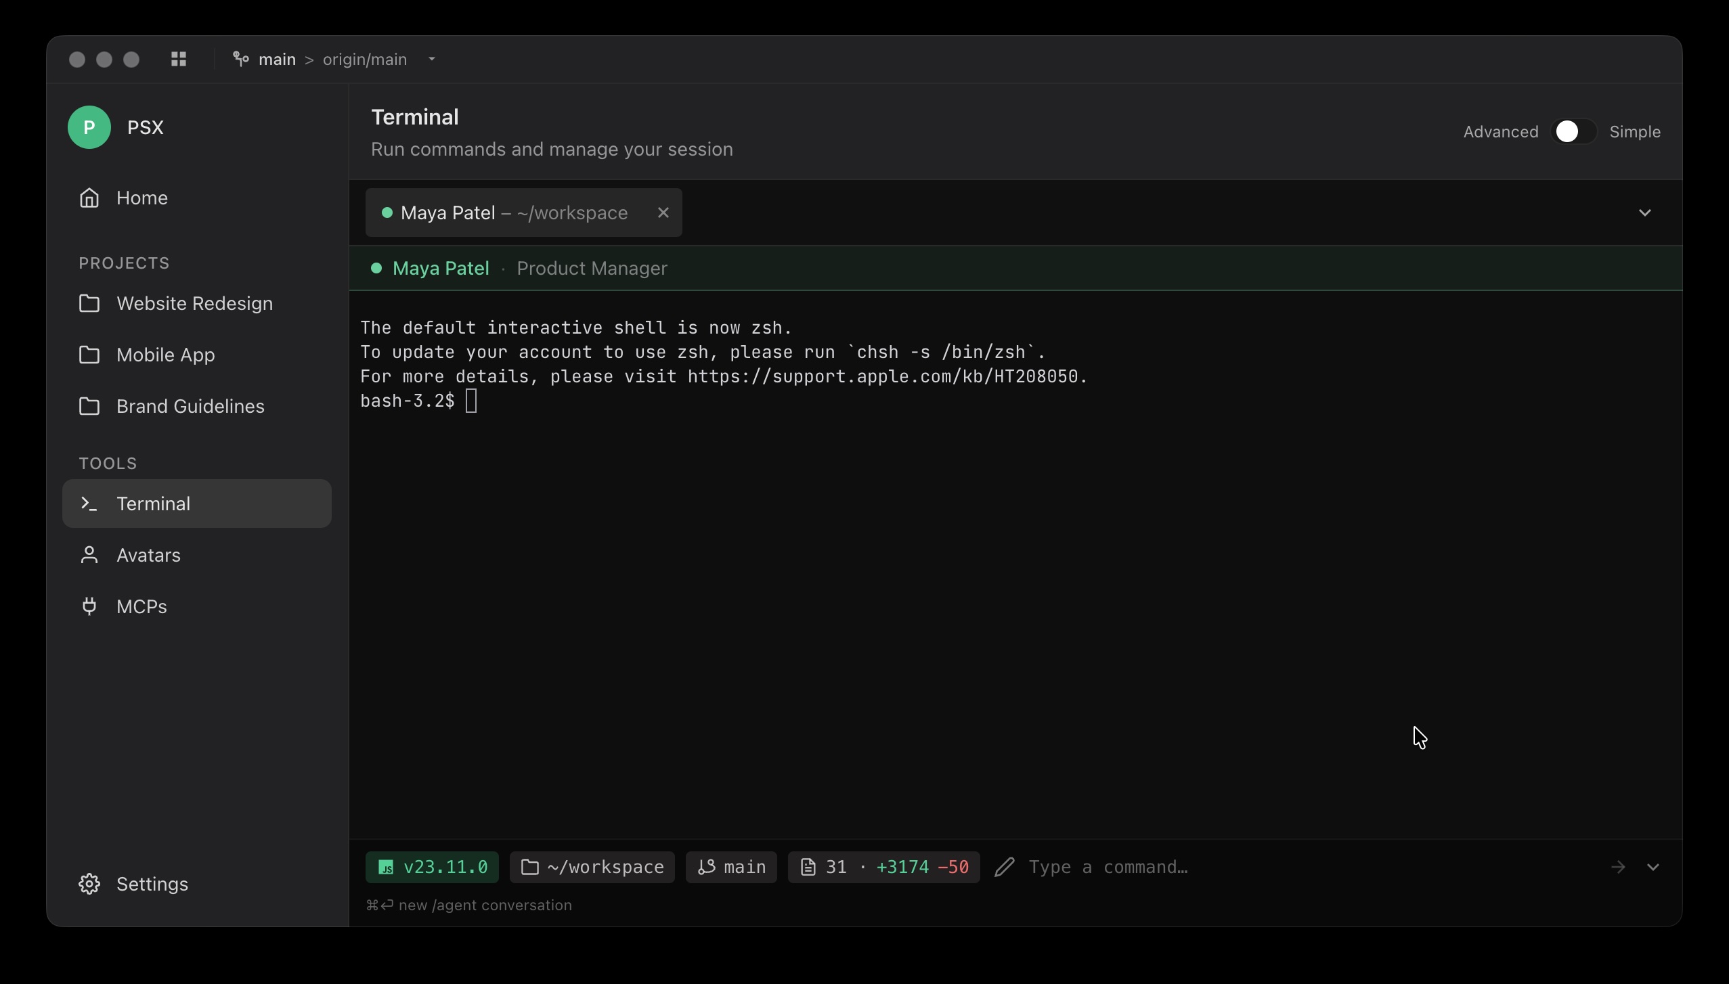Click the Type a command input field

tap(1286, 867)
